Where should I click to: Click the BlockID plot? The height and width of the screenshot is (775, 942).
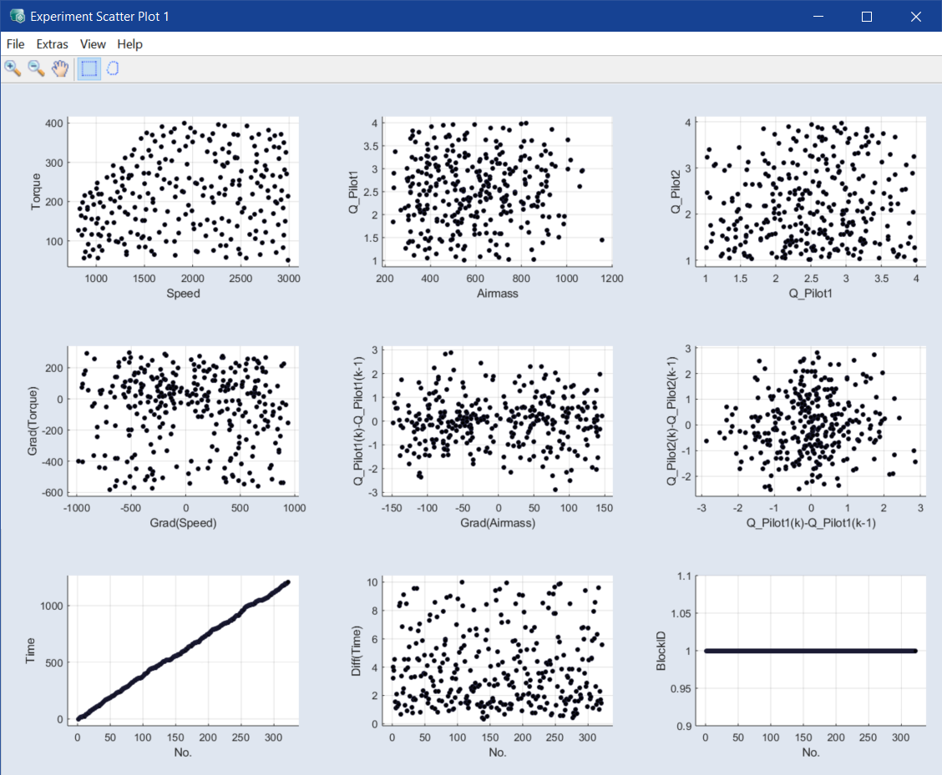click(811, 650)
